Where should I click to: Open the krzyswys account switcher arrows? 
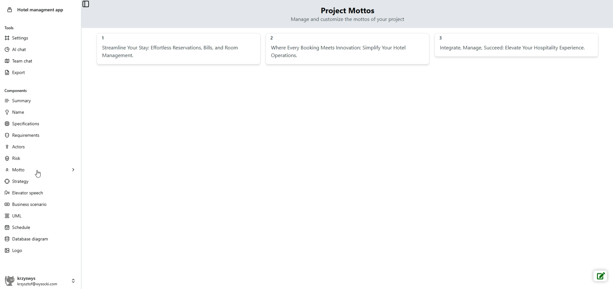(73, 281)
